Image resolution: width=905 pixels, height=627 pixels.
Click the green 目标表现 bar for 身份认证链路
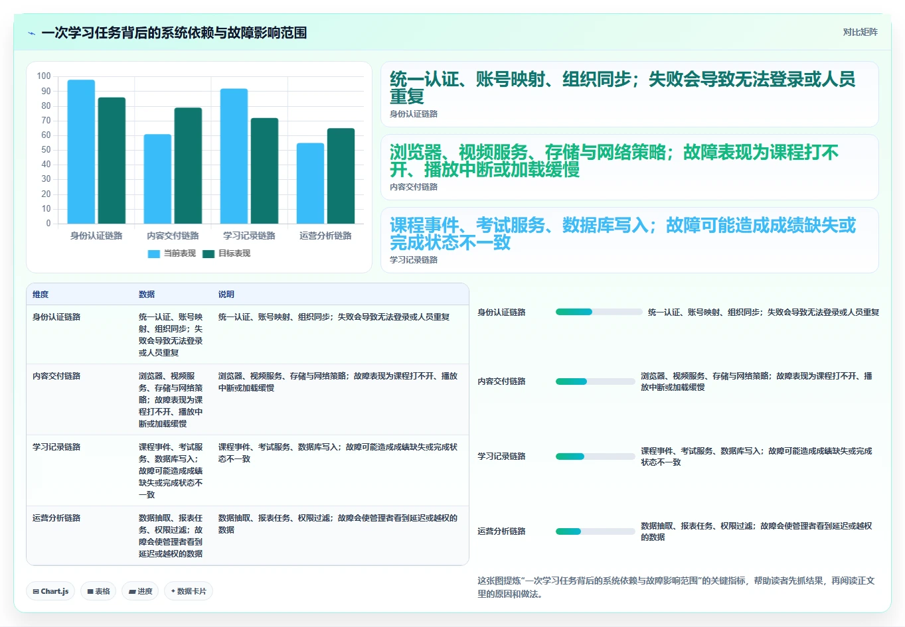[112, 161]
